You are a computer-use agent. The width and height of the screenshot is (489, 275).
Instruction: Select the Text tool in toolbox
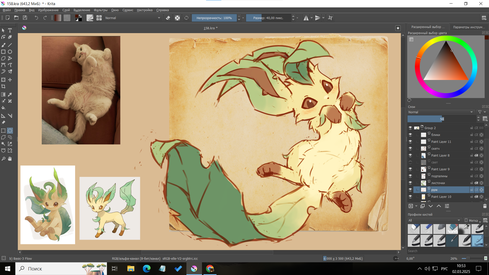click(x=10, y=30)
